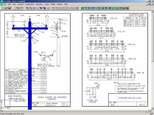The height and width of the screenshot is (115, 154).
Task: Click the New file icon
Action: (2, 8)
